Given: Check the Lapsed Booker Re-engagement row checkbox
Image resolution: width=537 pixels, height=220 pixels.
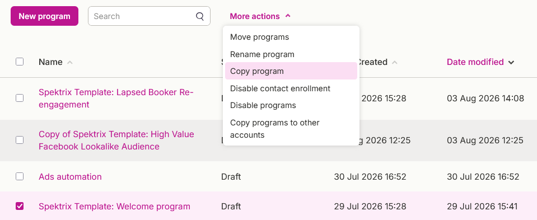Looking at the screenshot, I should 20,98.
